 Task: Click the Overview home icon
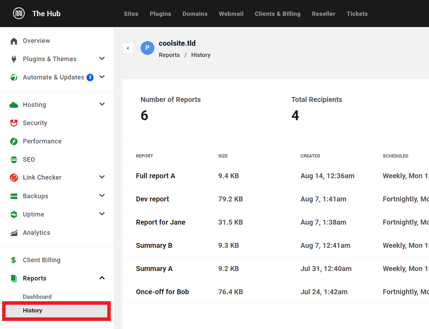tap(14, 41)
